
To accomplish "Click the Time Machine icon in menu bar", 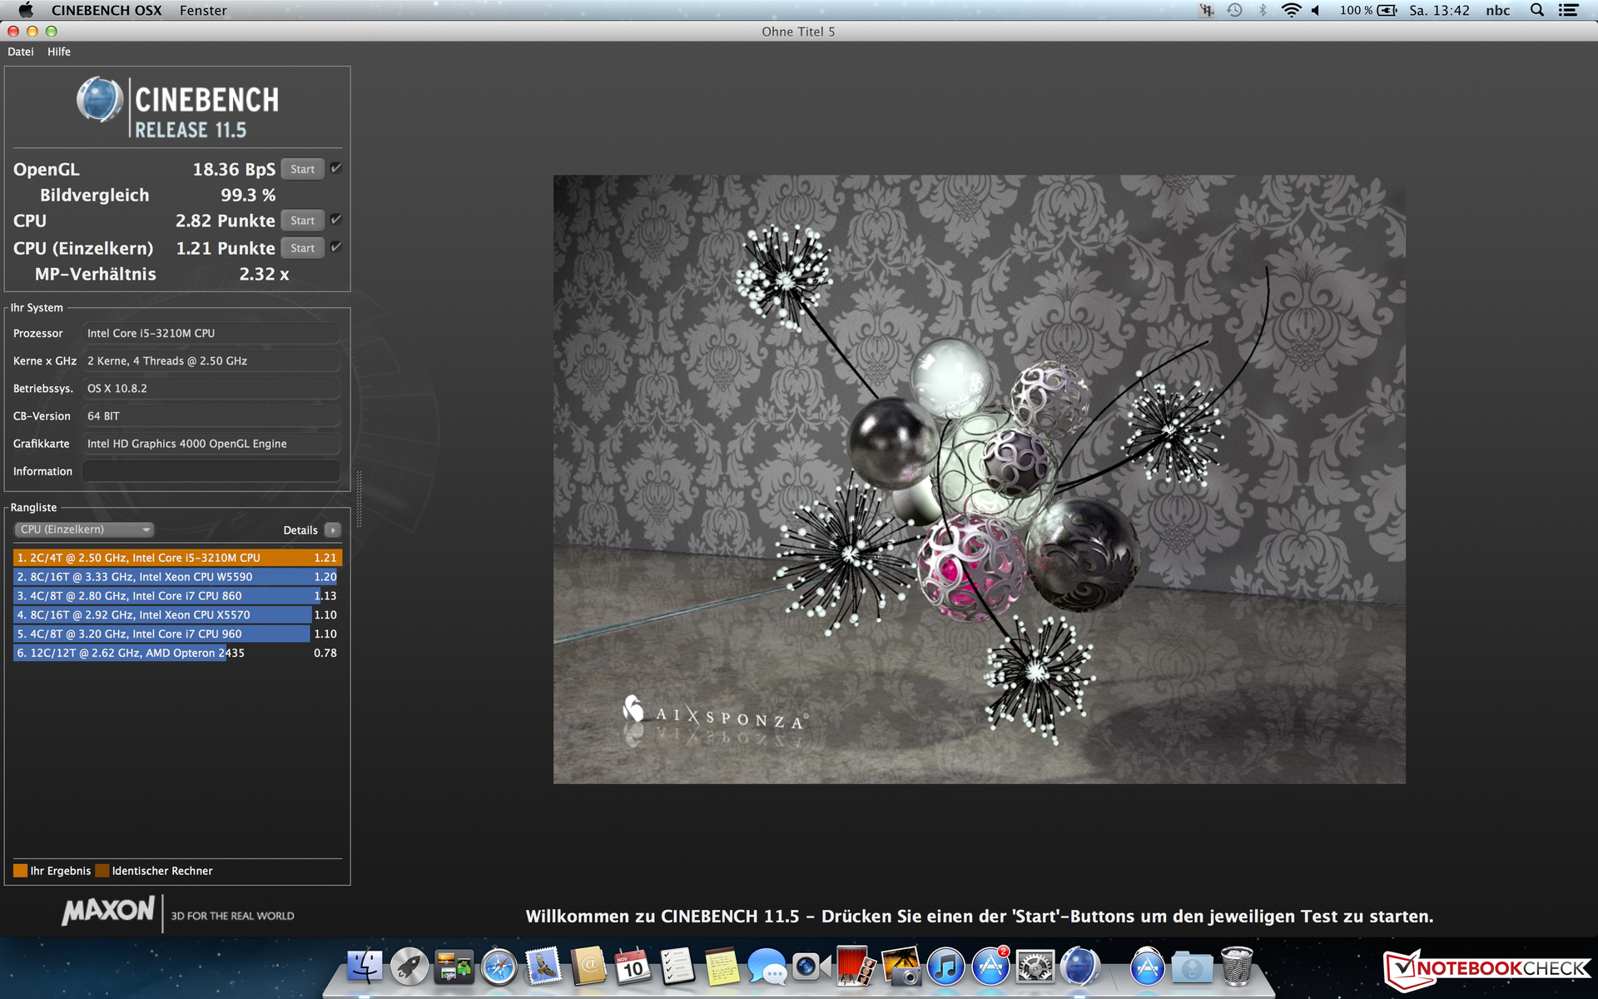I will click(x=1235, y=10).
